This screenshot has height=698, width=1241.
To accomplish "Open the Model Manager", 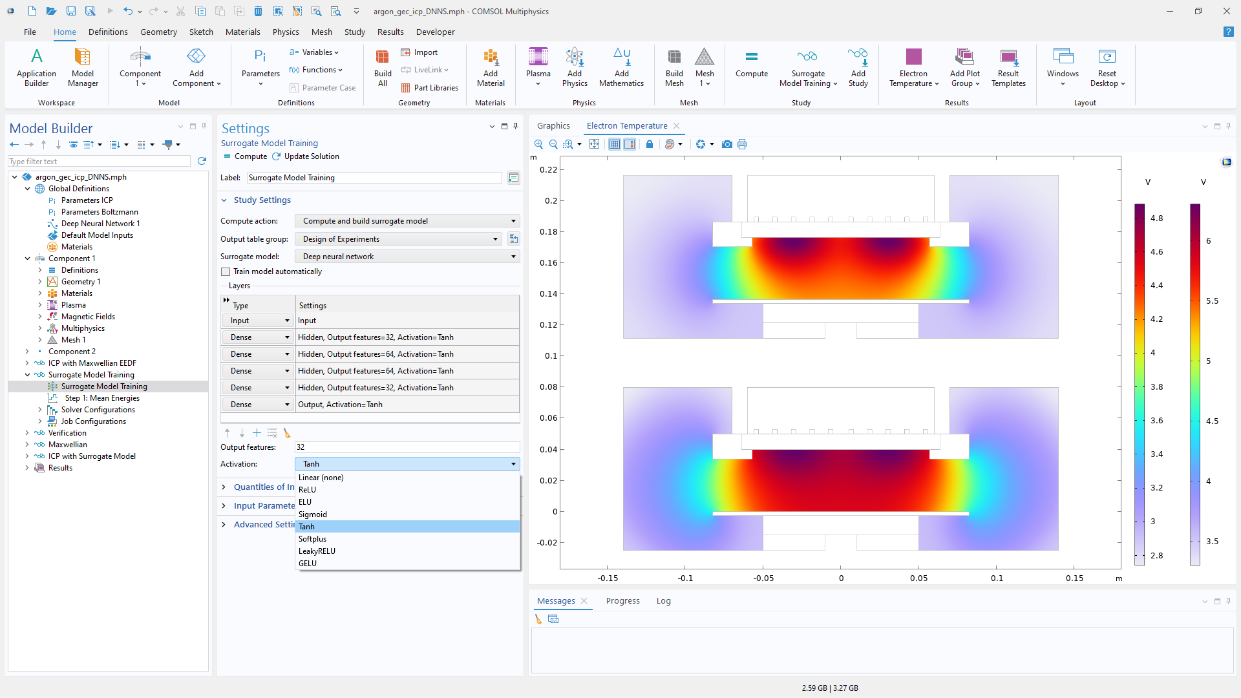I will point(83,67).
